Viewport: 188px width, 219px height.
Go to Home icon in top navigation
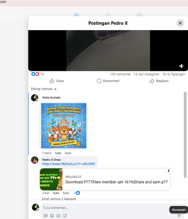tap(77, 14)
